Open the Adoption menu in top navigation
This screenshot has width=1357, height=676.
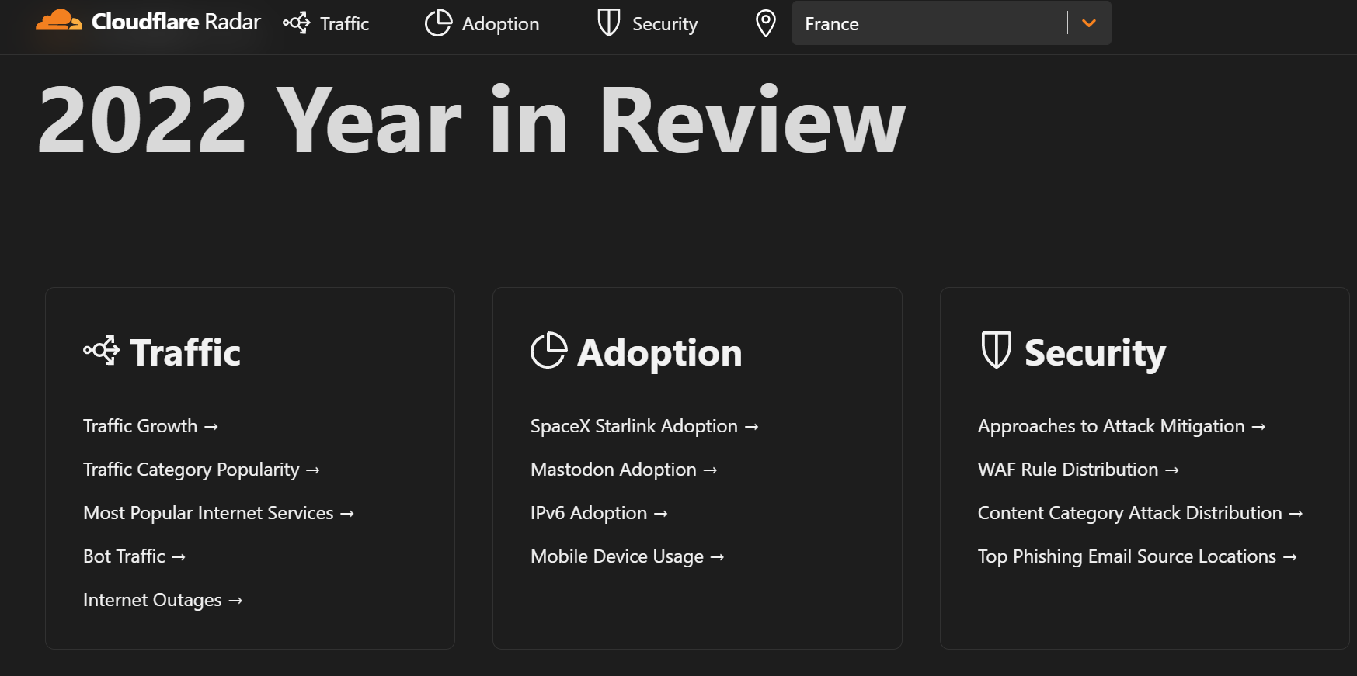(500, 24)
